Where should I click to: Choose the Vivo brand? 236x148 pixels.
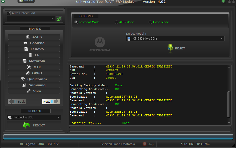coord(34,91)
